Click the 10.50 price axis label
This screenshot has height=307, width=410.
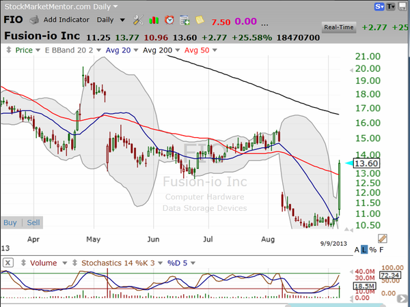coord(368,225)
